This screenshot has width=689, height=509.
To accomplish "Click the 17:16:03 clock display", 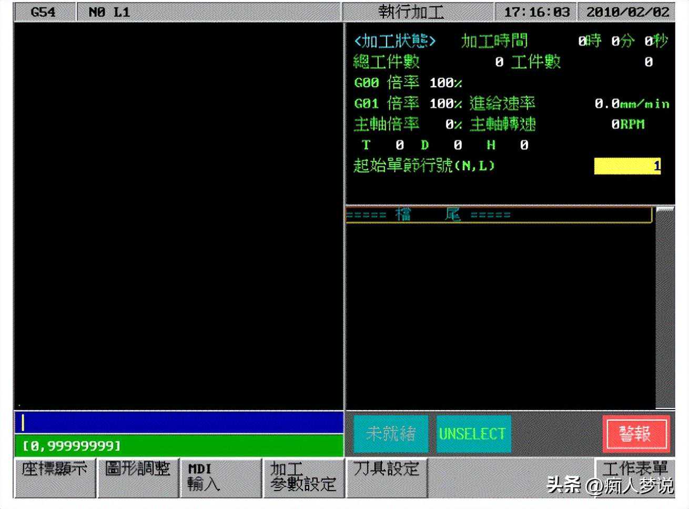I will (536, 12).
